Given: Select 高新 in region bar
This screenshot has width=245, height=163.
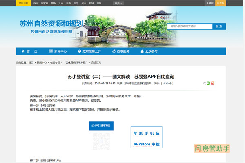Looking at the screenshot, I should click(99, 3).
